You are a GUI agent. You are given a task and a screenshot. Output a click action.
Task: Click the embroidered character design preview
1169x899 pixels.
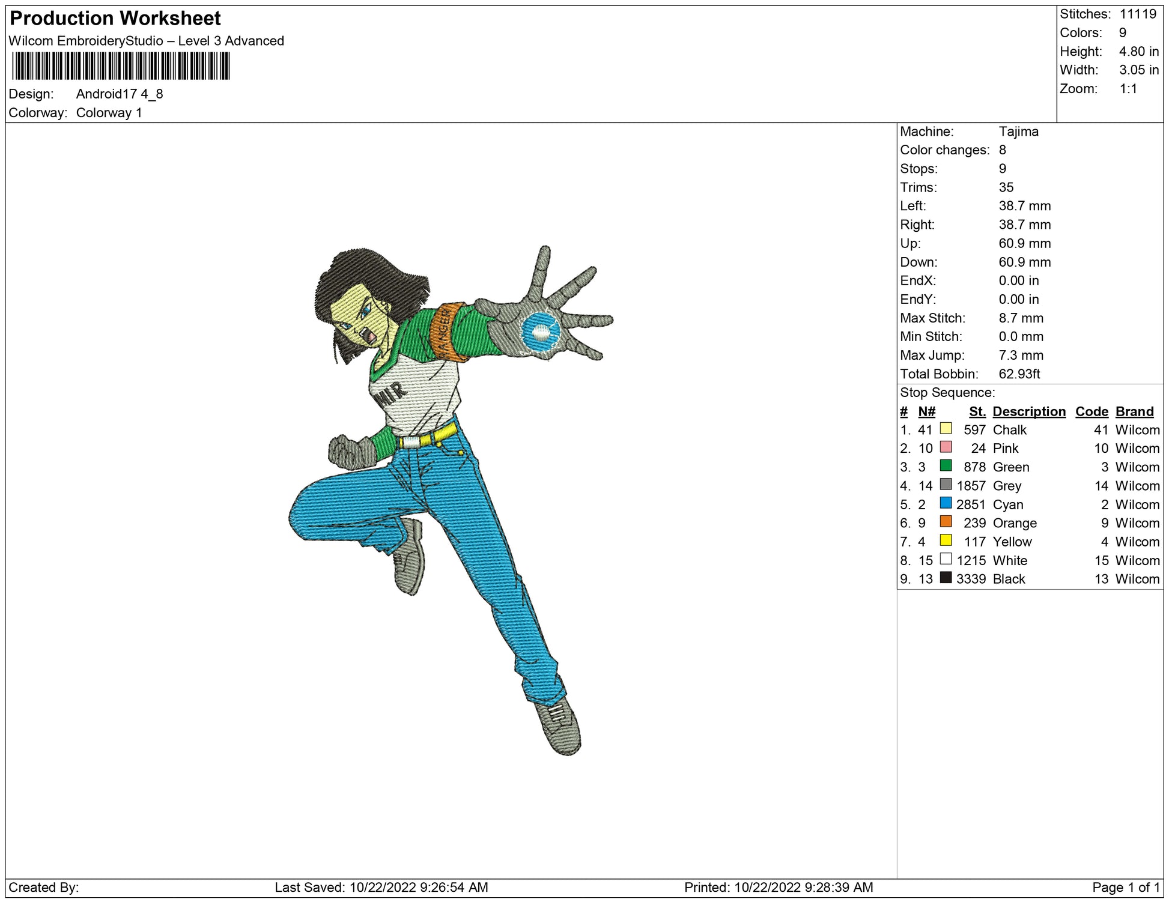[451, 498]
